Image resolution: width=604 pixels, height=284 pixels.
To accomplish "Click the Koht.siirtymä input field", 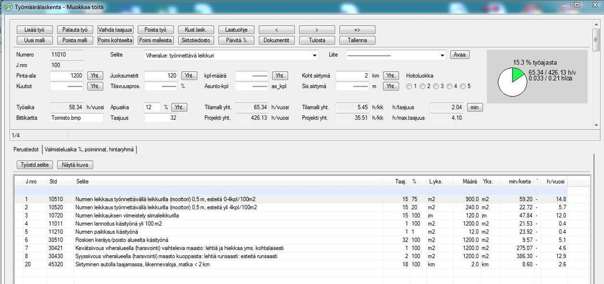I will pyautogui.click(x=353, y=76).
